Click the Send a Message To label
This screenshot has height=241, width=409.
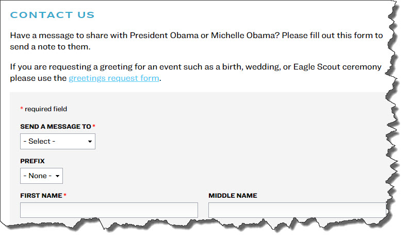(x=56, y=127)
